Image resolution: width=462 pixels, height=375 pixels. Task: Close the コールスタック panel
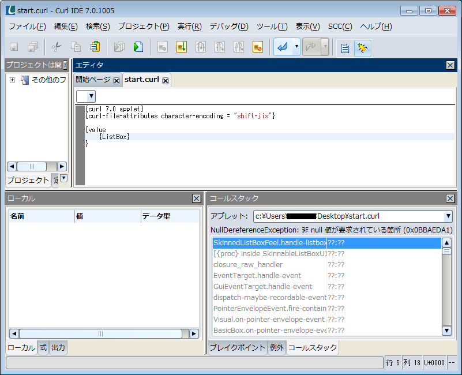tap(450, 198)
